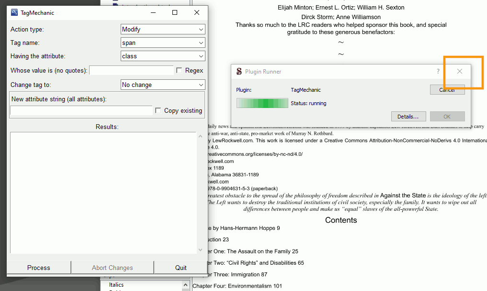Expand the Having the attribute dropdown showing class
Image resolution: width=487 pixels, height=291 pixels.
click(x=163, y=56)
